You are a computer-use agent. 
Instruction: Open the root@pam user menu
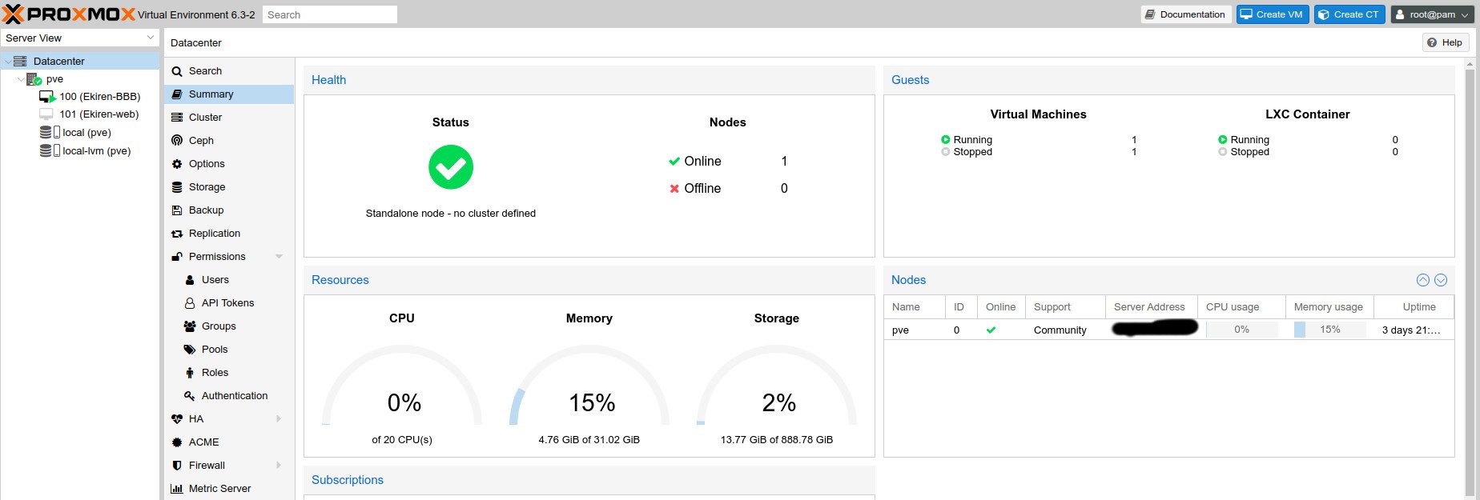[1433, 14]
